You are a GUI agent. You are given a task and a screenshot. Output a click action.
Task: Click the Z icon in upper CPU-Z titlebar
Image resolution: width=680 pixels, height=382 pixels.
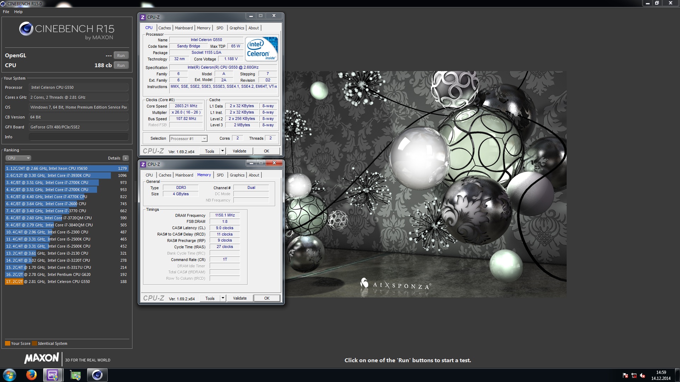[x=143, y=17]
